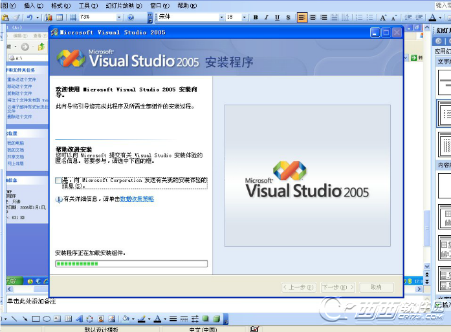The image size is (451, 332).
Task: Click the Up folder icon in Explorer
Action: 41,47
